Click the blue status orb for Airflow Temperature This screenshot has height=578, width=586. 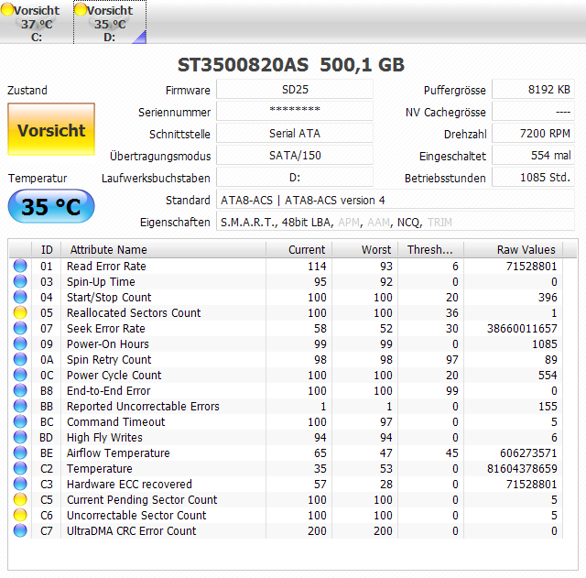[20, 453]
